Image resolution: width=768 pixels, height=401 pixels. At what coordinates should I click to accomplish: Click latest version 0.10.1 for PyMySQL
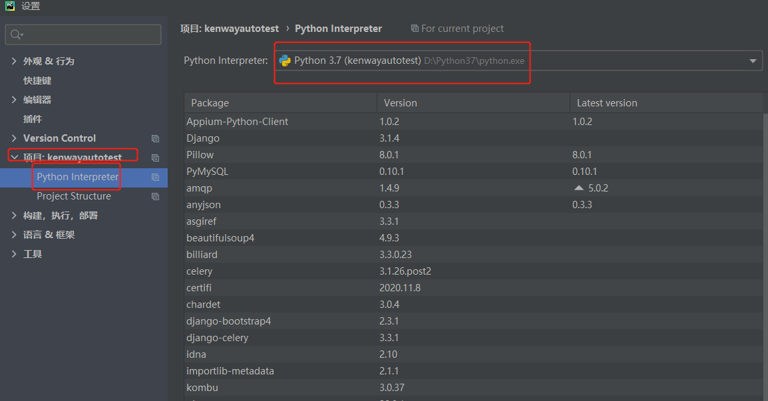(x=584, y=172)
